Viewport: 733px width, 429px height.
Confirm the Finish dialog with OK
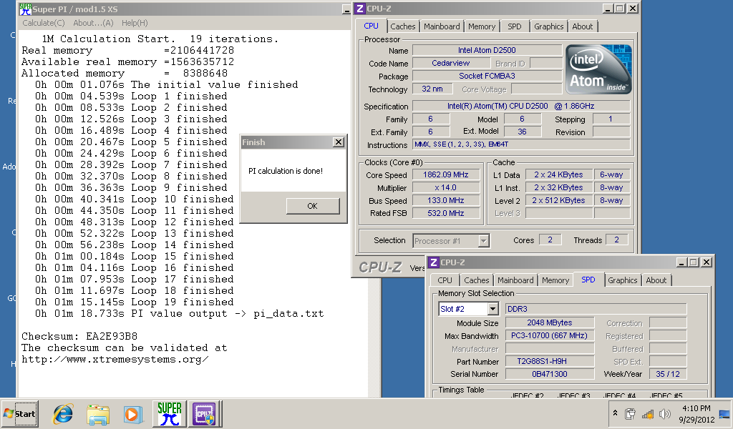(313, 206)
